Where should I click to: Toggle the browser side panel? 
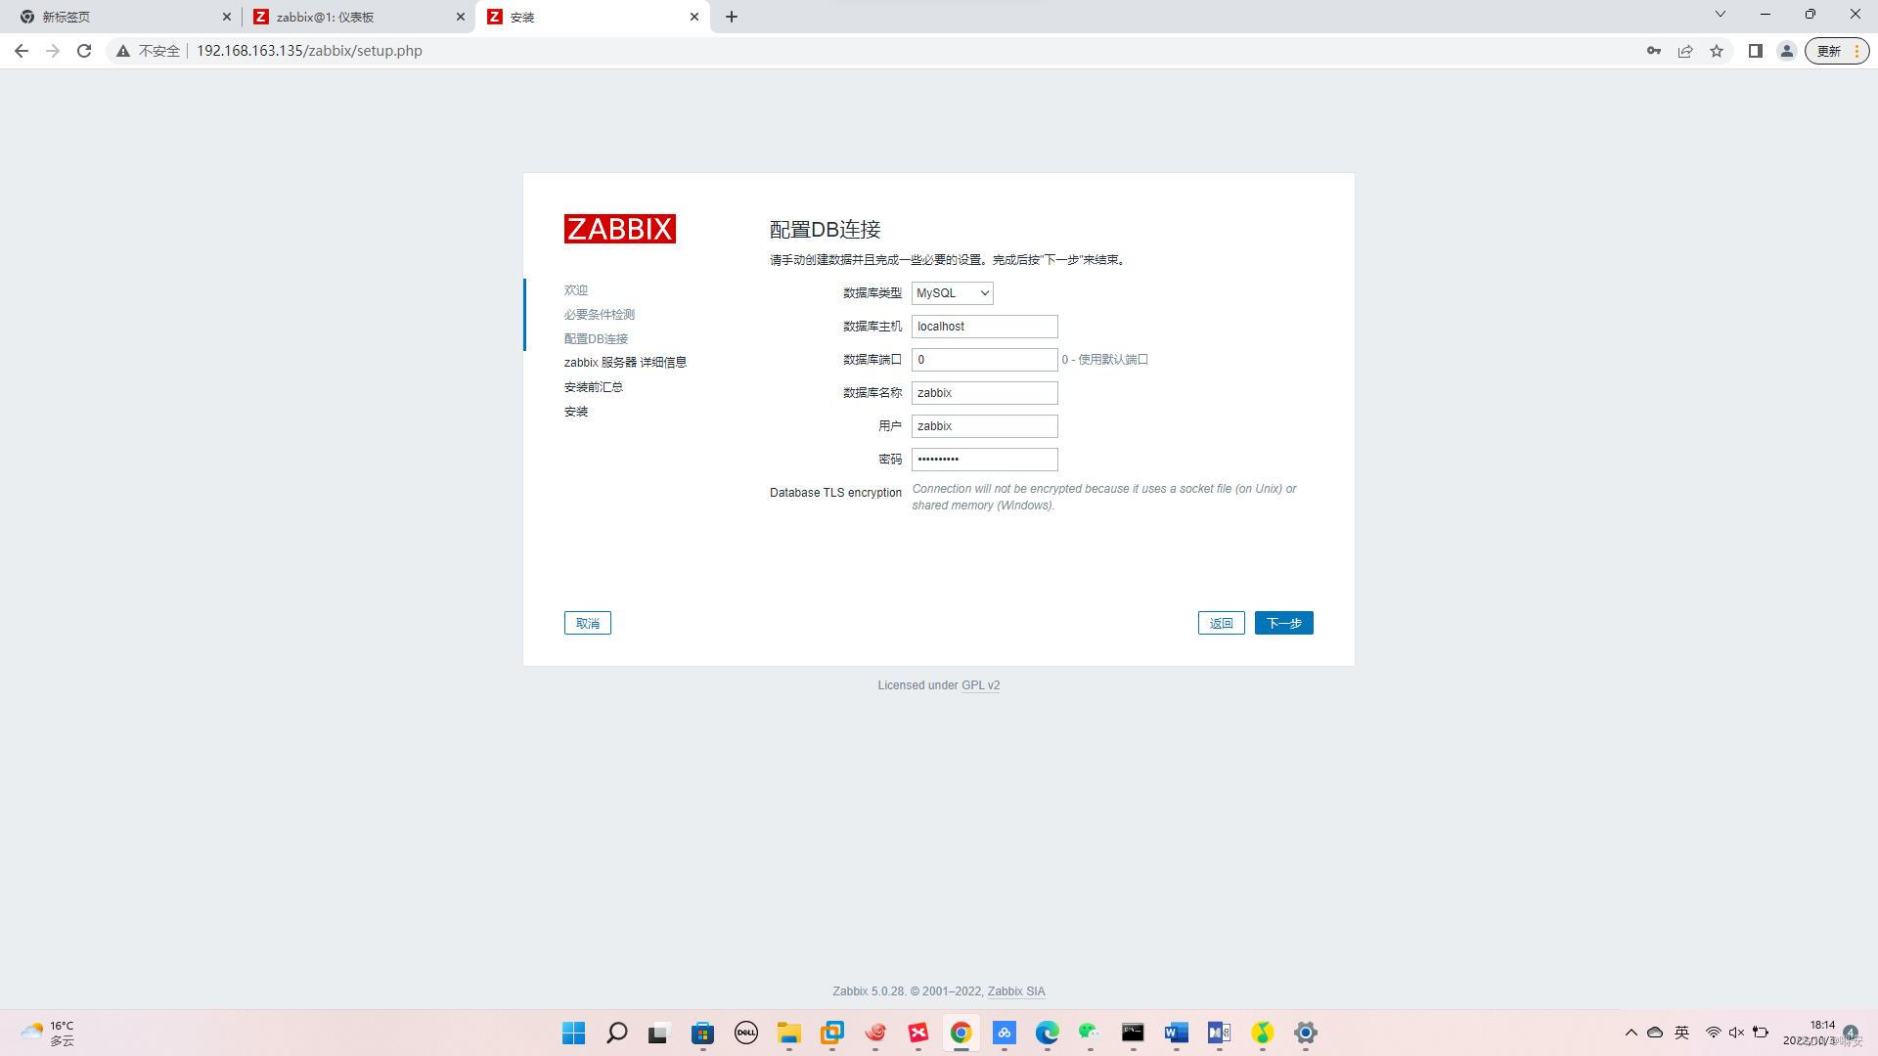[x=1755, y=51]
